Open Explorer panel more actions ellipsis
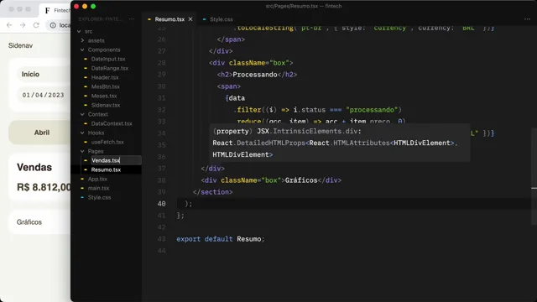This screenshot has width=537, height=302. tap(132, 19)
